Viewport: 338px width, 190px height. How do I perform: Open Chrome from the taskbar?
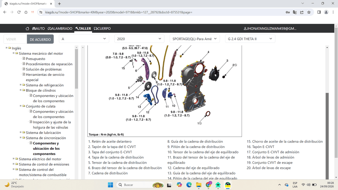(209, 185)
